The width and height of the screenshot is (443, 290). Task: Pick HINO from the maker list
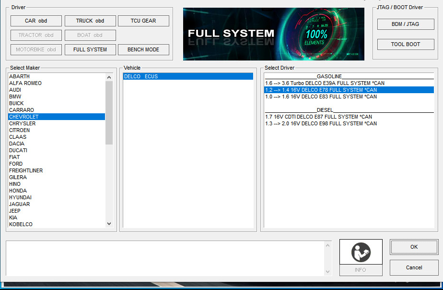tap(57, 184)
